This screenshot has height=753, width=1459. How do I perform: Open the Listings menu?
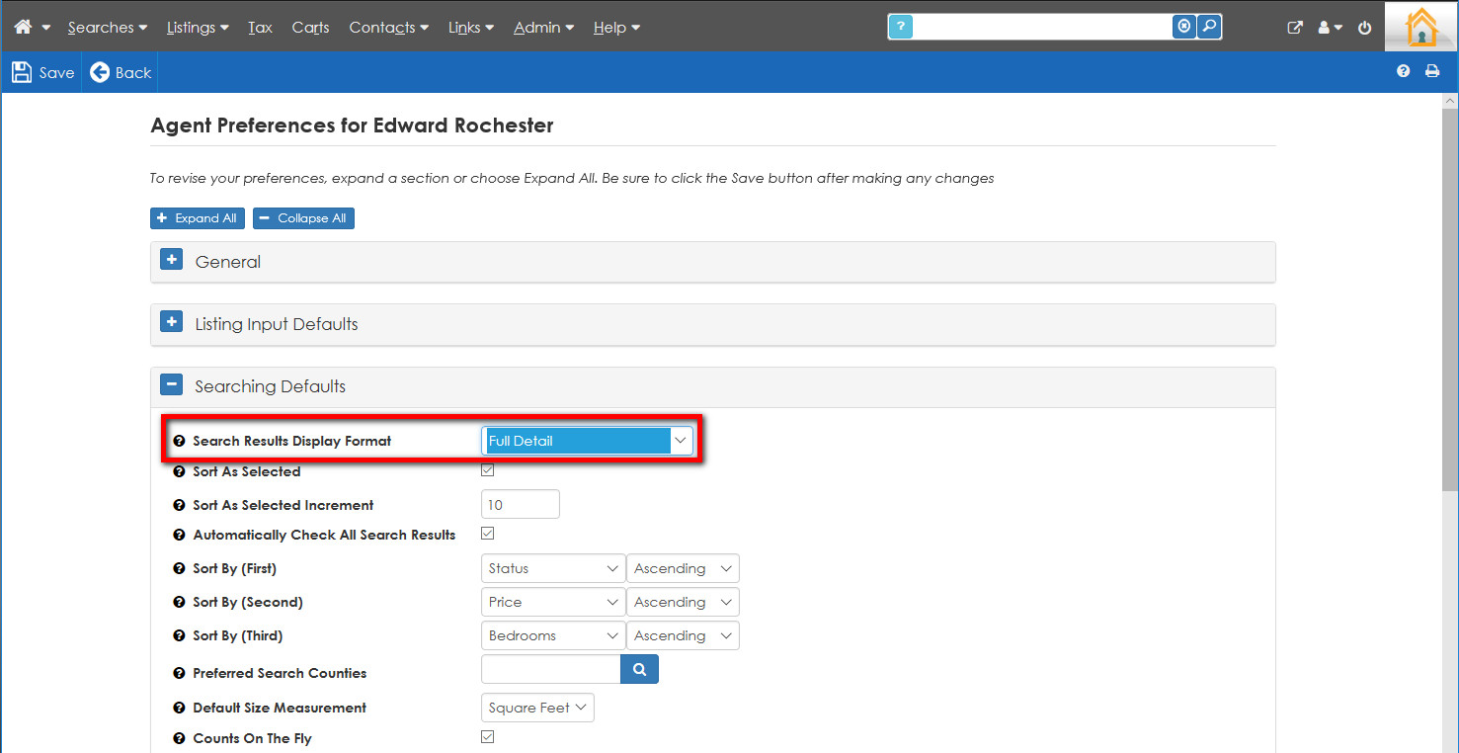click(x=197, y=28)
